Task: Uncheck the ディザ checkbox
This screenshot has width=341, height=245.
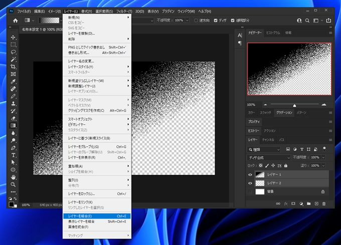Action: tap(216, 21)
